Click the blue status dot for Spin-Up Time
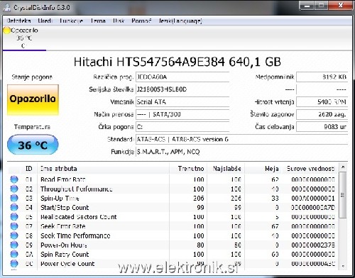 point(14,198)
